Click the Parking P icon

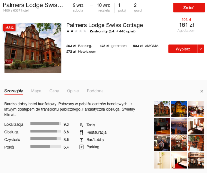point(82,147)
